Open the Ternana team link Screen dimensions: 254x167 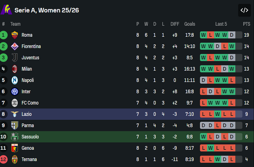pos(29,160)
